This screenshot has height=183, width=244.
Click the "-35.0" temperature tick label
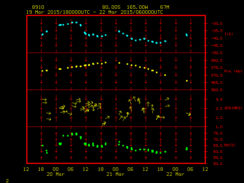click(217, 31)
